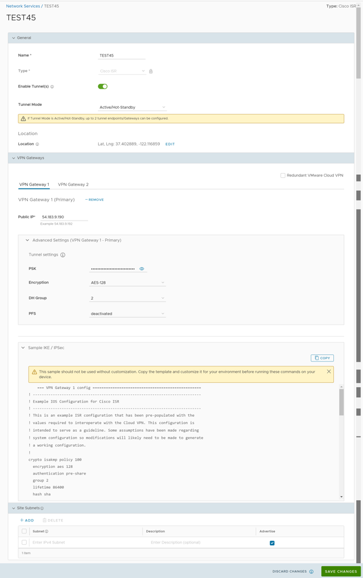The image size is (363, 578).
Task: Switch to the VPN Gateway 2 tab
Action: click(73, 184)
